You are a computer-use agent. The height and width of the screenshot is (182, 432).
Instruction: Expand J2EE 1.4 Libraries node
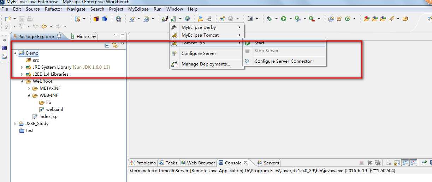pyautogui.click(x=22, y=74)
